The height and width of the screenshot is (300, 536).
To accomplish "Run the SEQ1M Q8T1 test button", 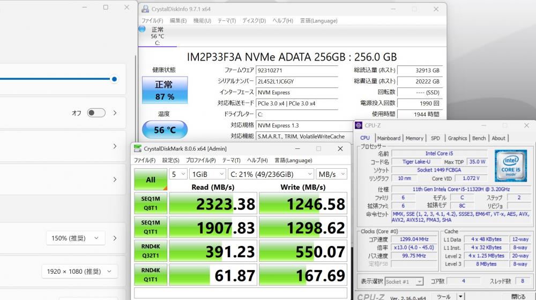I will click(151, 203).
